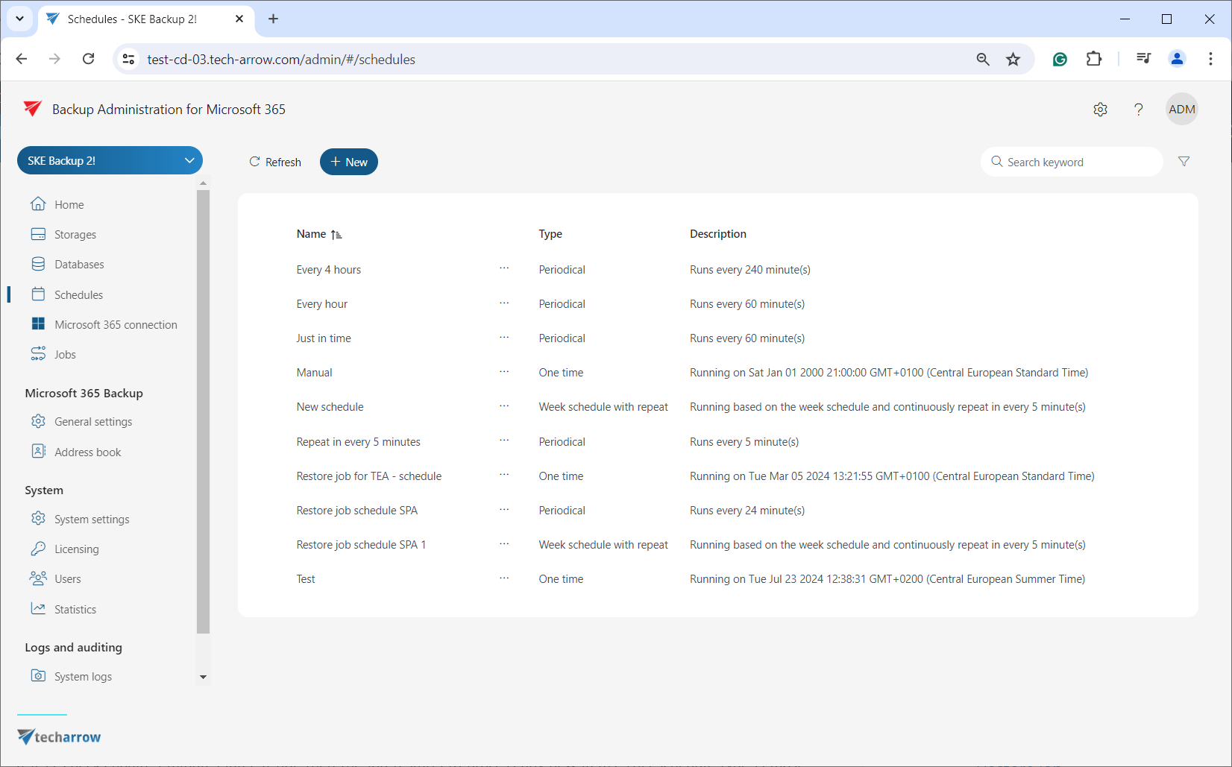Open the settings gear icon in header
The image size is (1232, 767).
pyautogui.click(x=1100, y=110)
